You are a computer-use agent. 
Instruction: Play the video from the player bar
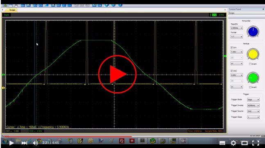11,143
